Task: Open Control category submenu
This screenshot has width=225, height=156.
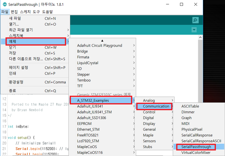Action: (x=154, y=112)
